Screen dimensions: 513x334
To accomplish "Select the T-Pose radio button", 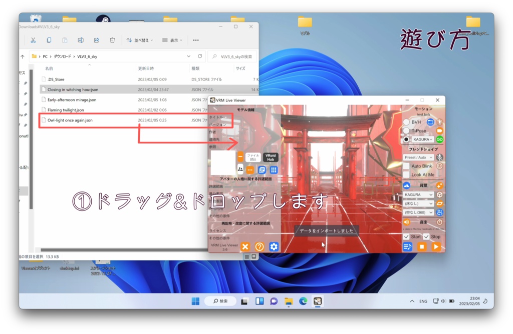I will 407,130.
